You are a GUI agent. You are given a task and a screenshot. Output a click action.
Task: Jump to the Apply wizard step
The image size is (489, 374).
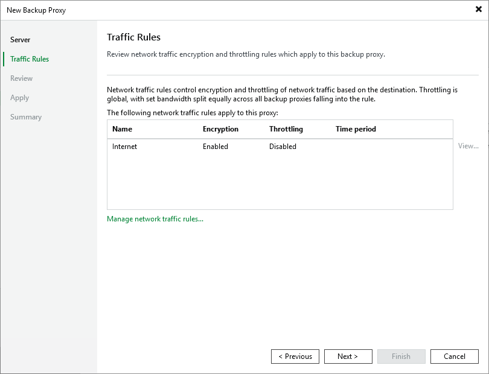20,98
